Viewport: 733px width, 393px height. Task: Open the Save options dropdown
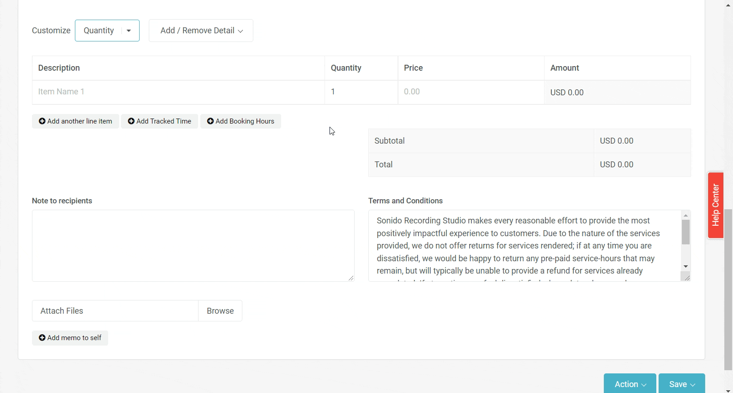pos(681,384)
